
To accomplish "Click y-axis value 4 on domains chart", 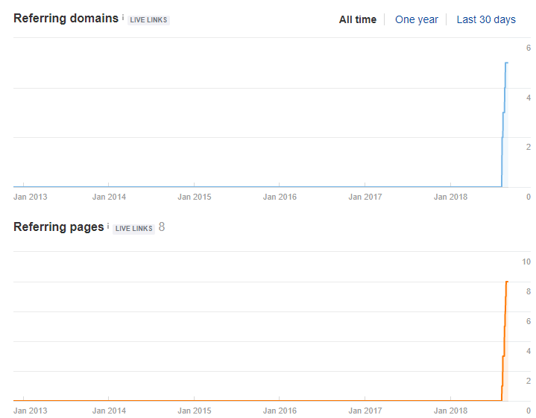I will click(x=529, y=98).
